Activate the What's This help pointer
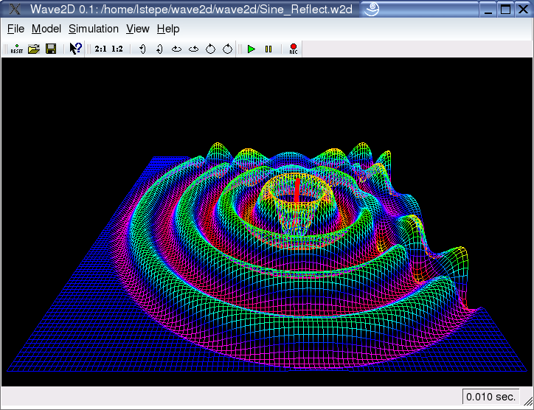The width and height of the screenshot is (534, 410). [75, 49]
